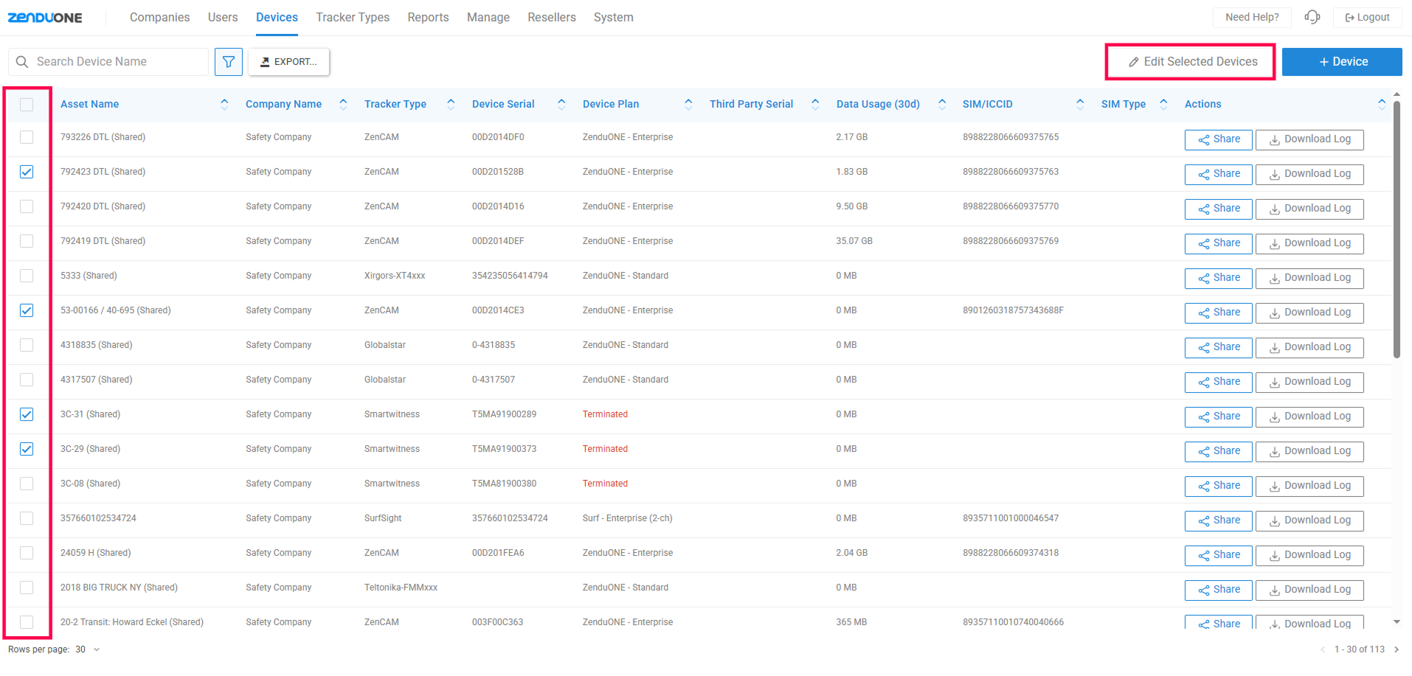
Task: Check the 4318835 row checkbox
Action: [27, 345]
